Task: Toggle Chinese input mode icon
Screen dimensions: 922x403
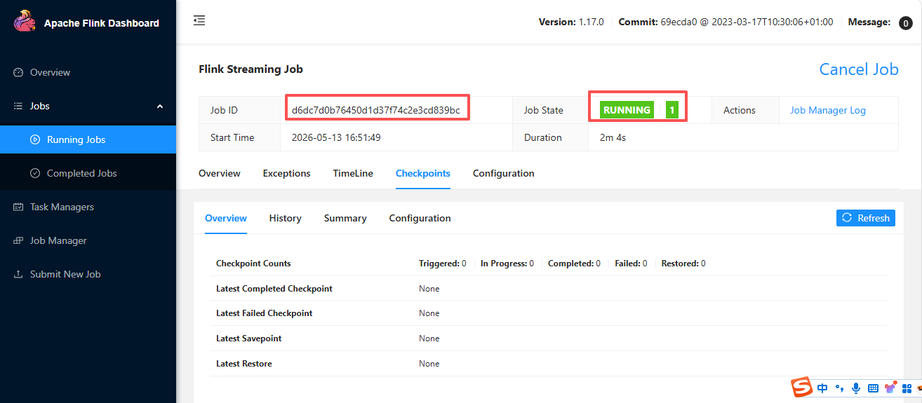Action: pyautogui.click(x=822, y=388)
